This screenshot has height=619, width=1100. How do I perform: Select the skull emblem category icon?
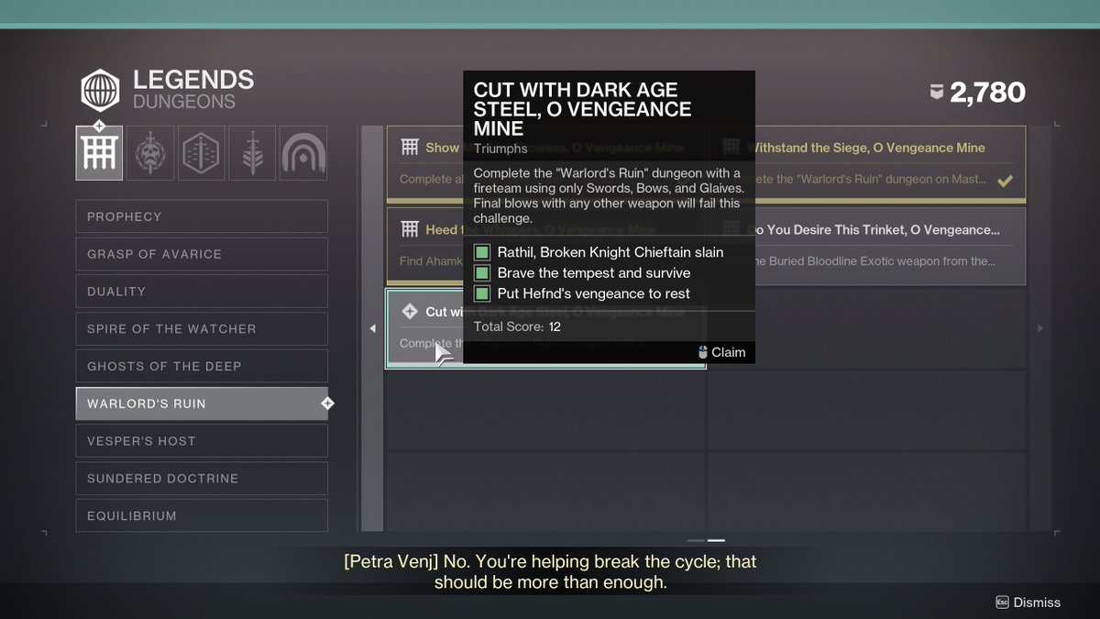coord(150,152)
